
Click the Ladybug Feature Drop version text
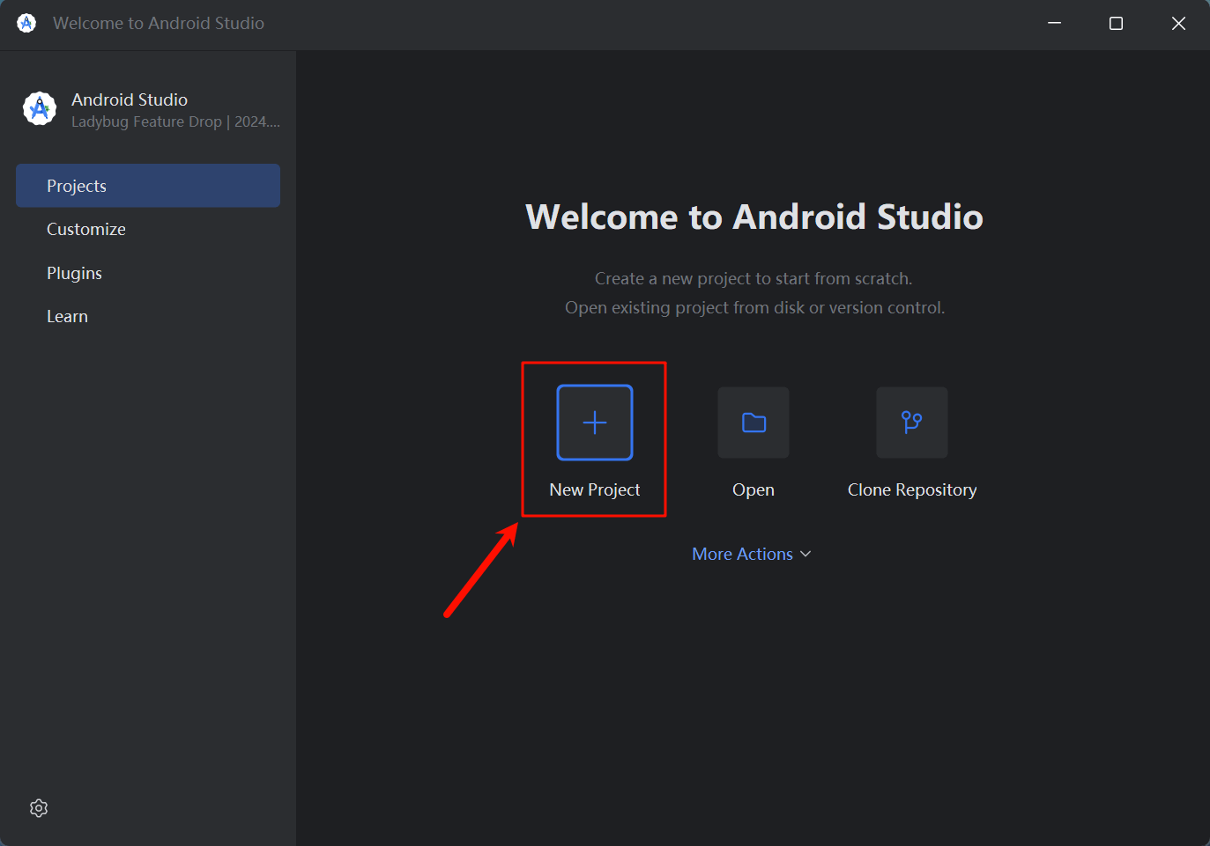(175, 121)
